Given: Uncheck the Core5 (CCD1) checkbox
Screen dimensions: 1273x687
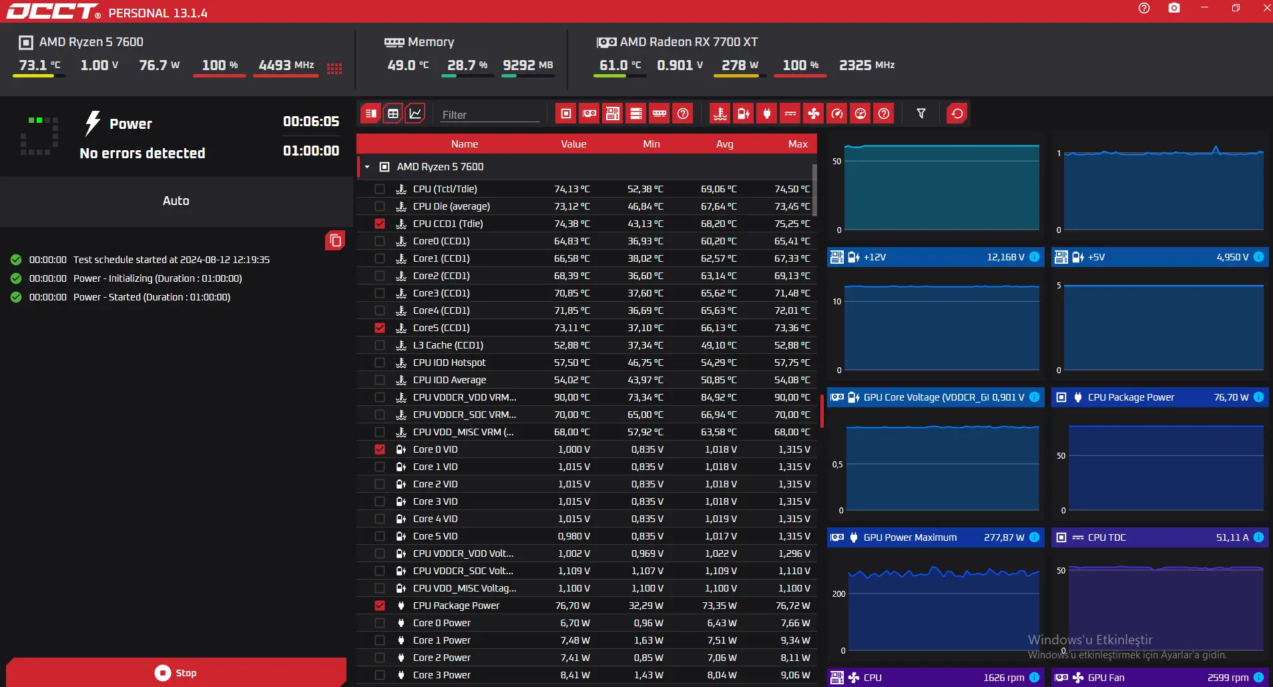Looking at the screenshot, I should tap(380, 328).
